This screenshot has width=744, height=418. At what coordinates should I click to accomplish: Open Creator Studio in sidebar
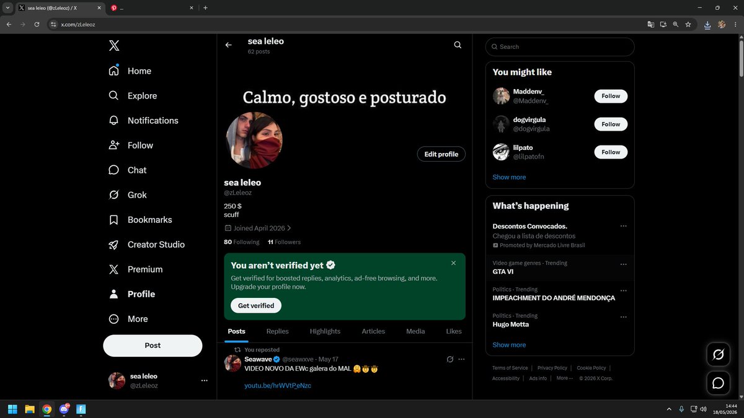(146, 245)
